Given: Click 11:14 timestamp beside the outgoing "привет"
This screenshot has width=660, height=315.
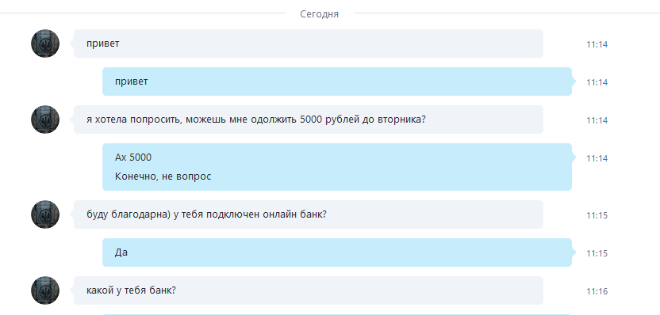Looking at the screenshot, I should pyautogui.click(x=597, y=82).
